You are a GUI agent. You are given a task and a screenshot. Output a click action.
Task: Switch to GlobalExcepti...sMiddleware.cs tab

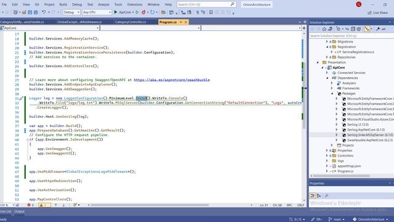point(79,22)
